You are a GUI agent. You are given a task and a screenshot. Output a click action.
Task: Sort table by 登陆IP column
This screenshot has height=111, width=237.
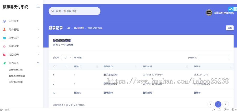231,67
